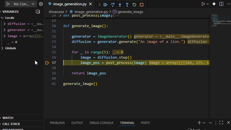Viewport: 231px width, 130px height.
Task: Select the generate_image() call on line 41
Action: pos(80,84)
